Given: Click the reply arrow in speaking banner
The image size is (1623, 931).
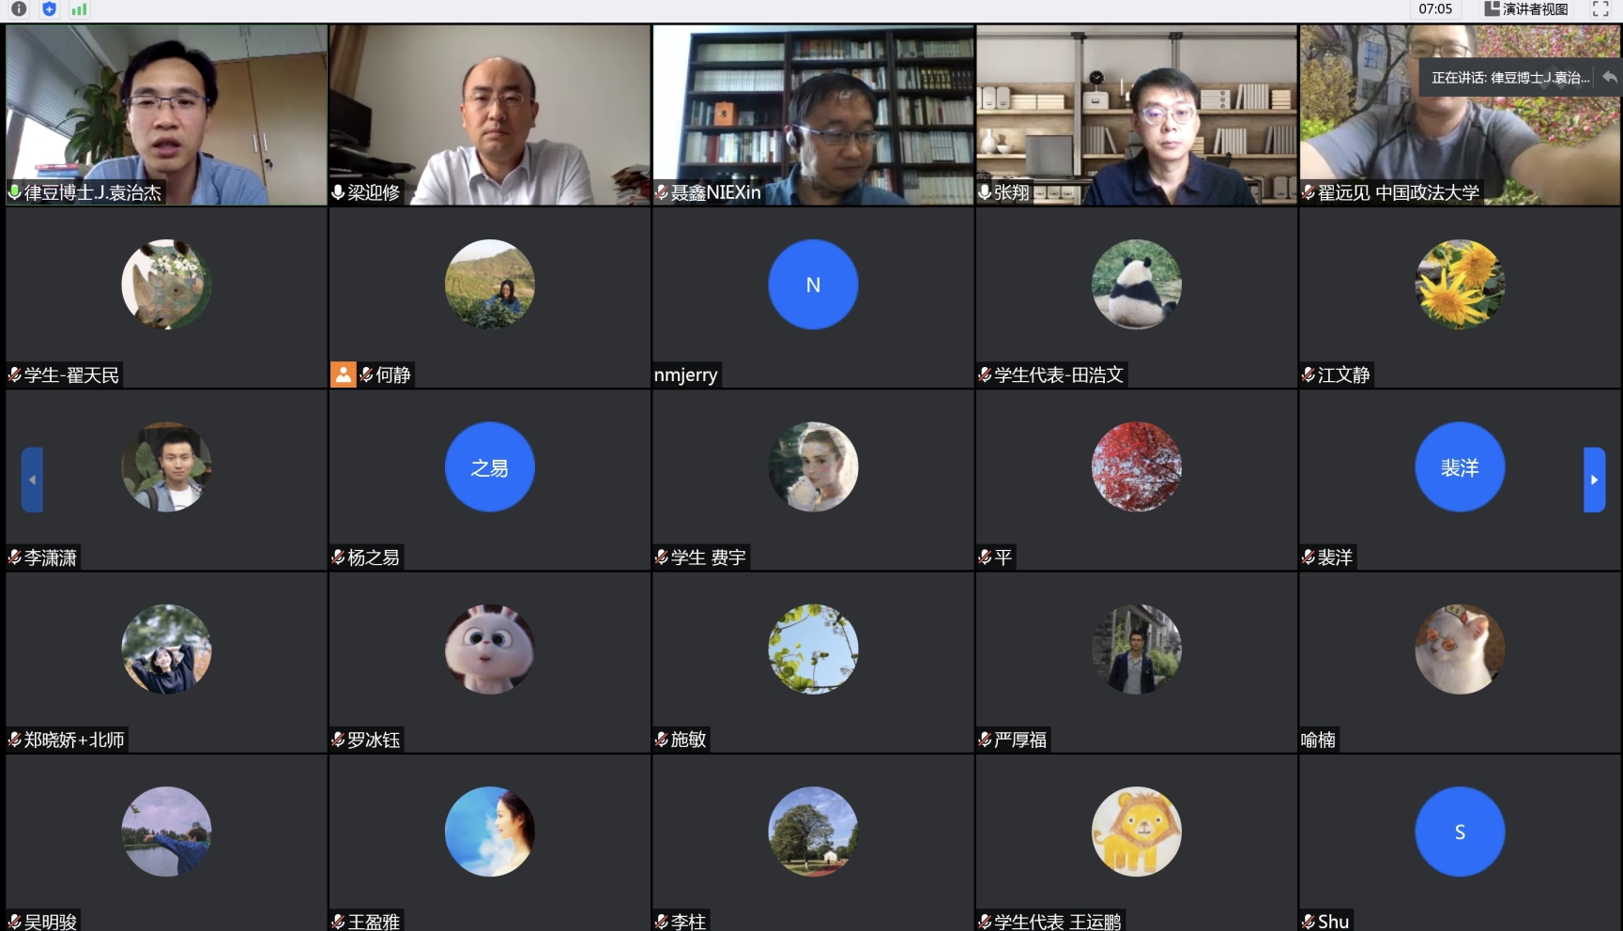Looking at the screenshot, I should (1609, 77).
